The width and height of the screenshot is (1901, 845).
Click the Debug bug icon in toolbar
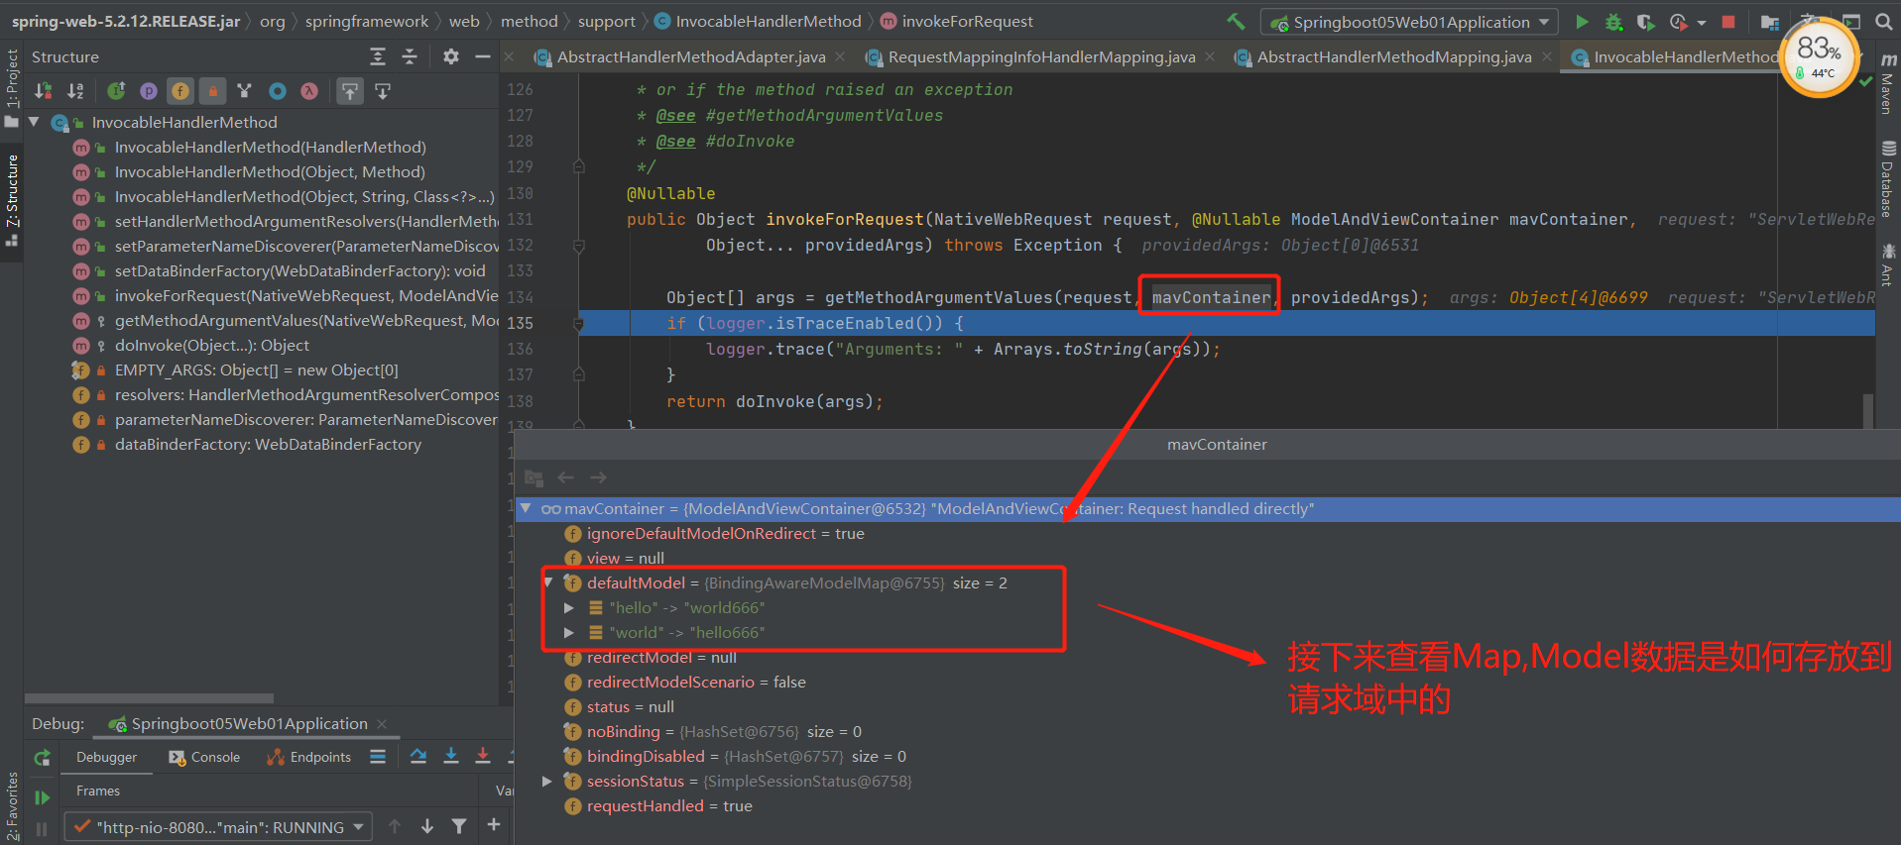coord(1613,21)
